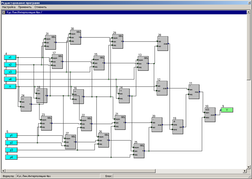Click the Формула status bar field

pyautogui.click(x=58, y=176)
